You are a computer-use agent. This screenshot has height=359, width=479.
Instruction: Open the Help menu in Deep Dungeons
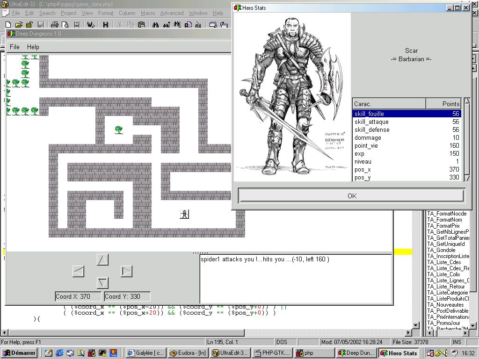(33, 47)
